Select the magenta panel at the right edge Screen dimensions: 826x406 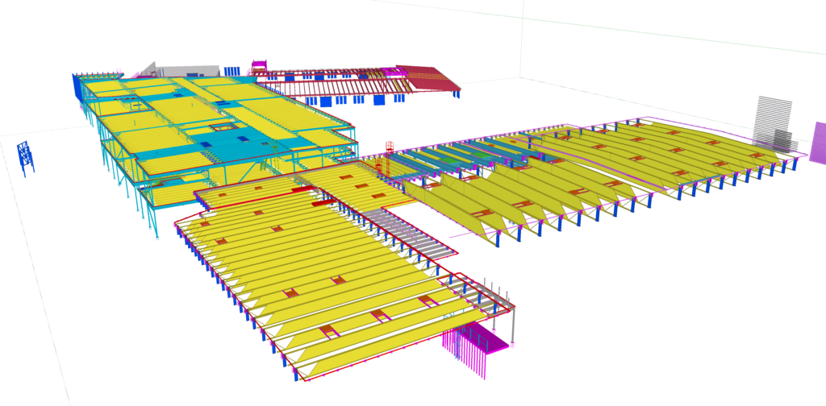click(x=818, y=143)
